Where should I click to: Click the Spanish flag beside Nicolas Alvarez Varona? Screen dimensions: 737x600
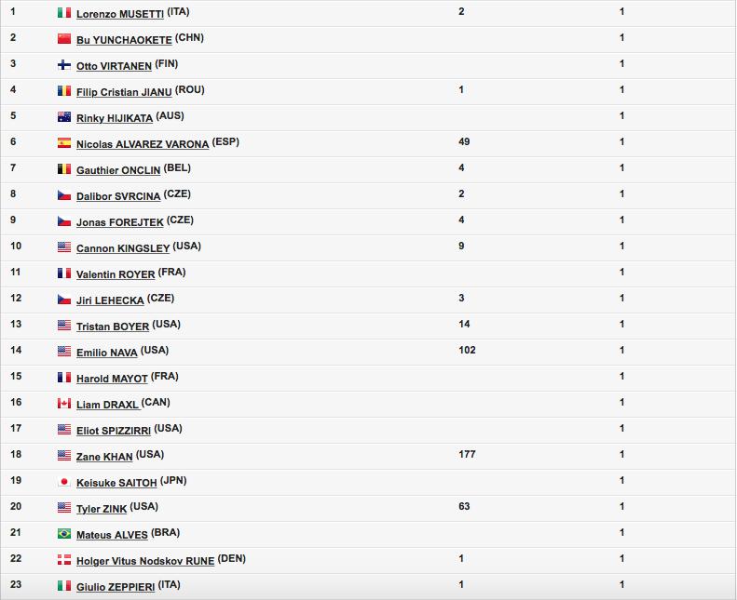64,142
